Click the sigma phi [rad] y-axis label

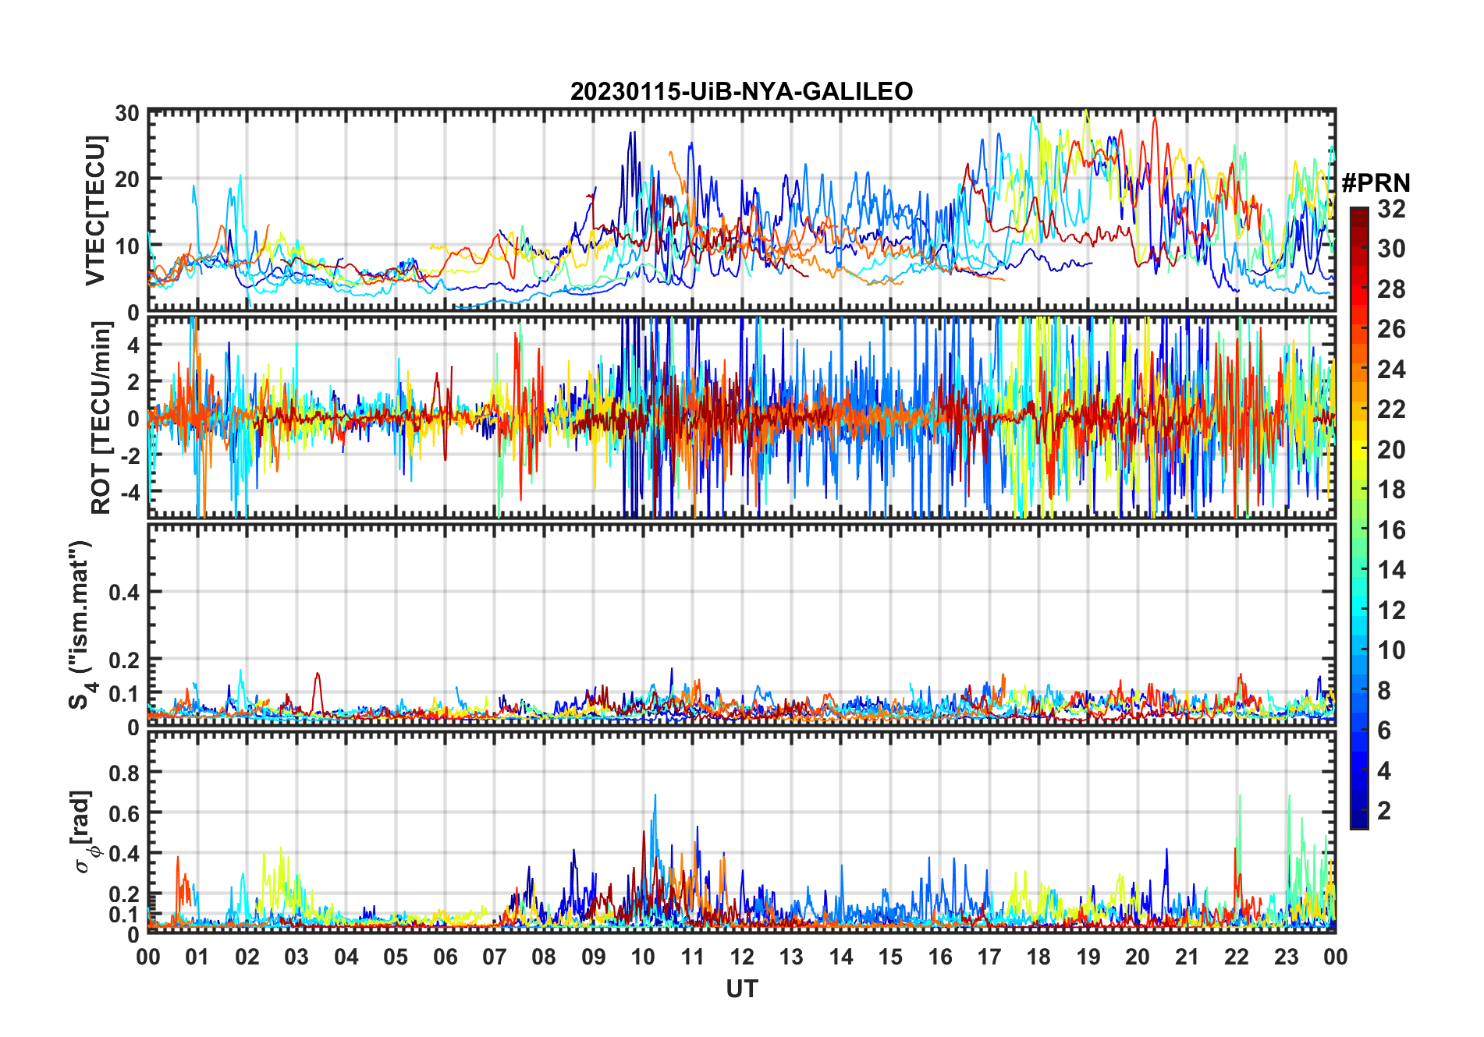point(85,832)
